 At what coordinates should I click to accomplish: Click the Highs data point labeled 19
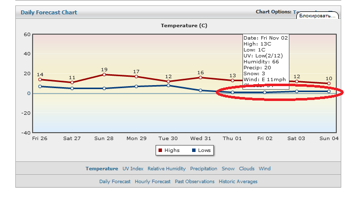click(104, 74)
